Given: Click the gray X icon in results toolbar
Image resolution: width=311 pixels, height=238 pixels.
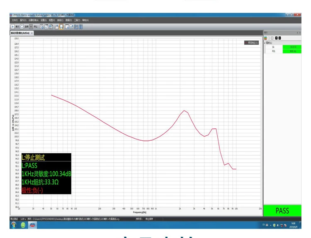Looking at the screenshot, I should [272, 38].
